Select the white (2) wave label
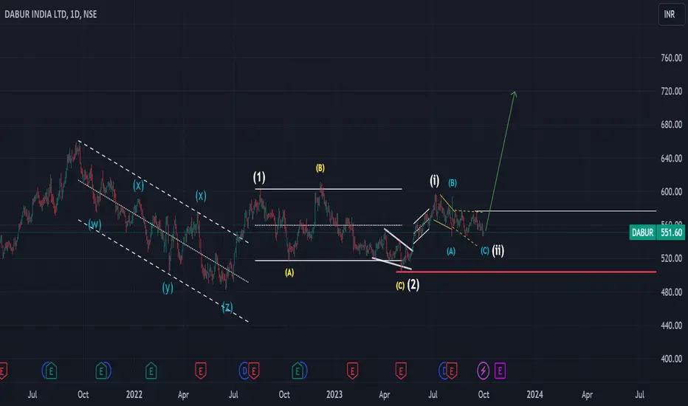The width and height of the screenshot is (688, 406). tap(413, 285)
